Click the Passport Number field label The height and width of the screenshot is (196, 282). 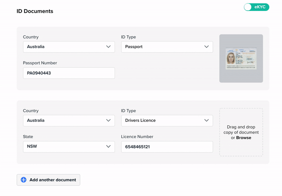point(40,63)
